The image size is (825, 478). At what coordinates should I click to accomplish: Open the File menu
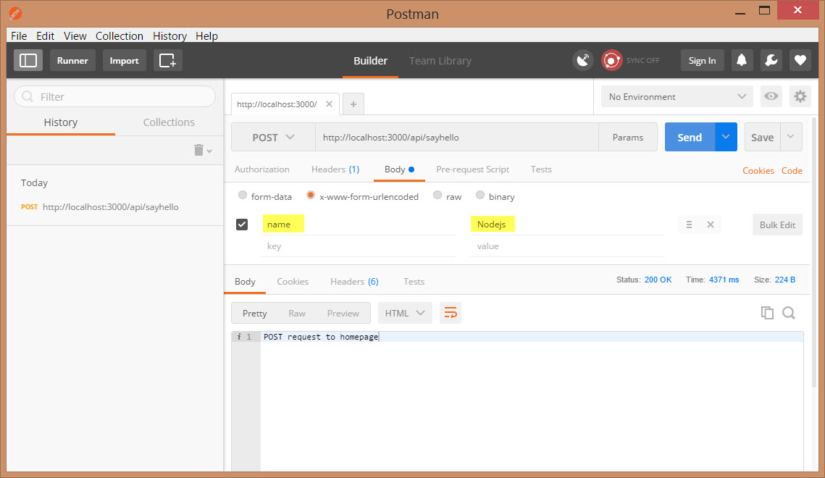coord(19,35)
